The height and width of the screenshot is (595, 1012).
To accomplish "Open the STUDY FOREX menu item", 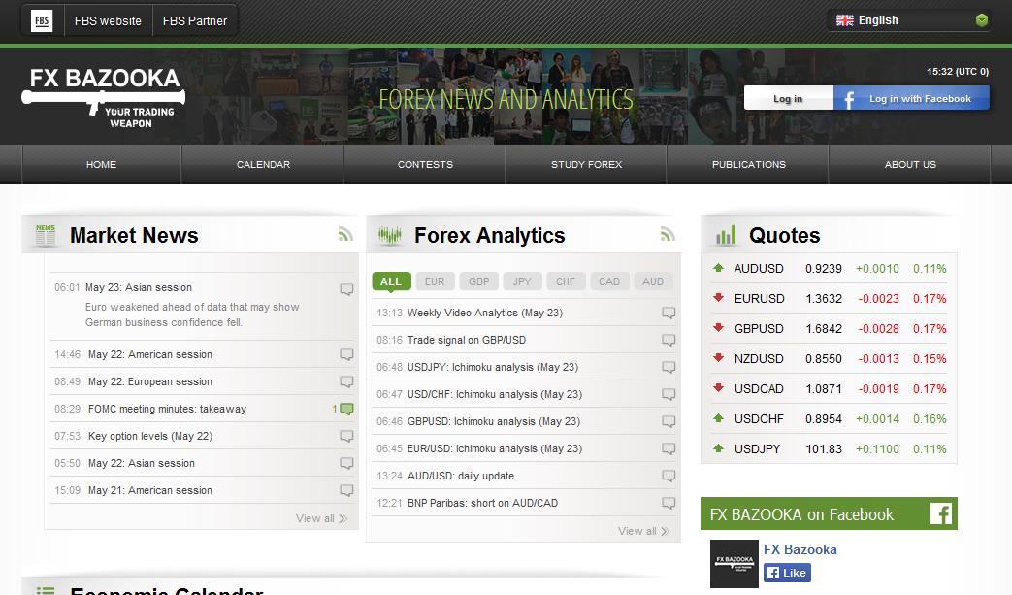I will (x=587, y=165).
